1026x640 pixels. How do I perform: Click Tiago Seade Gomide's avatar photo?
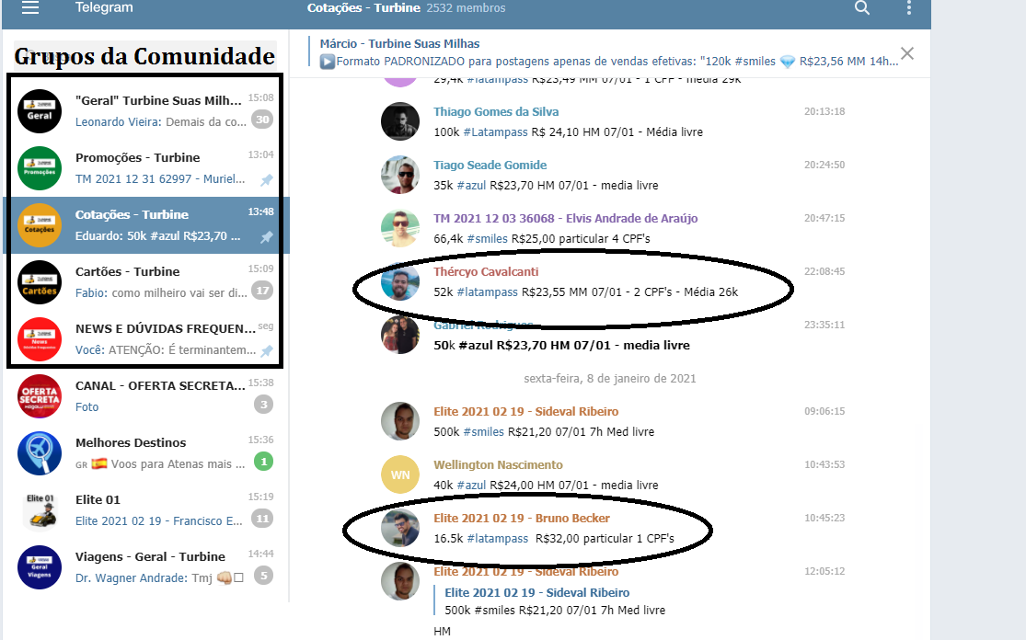pyautogui.click(x=399, y=175)
